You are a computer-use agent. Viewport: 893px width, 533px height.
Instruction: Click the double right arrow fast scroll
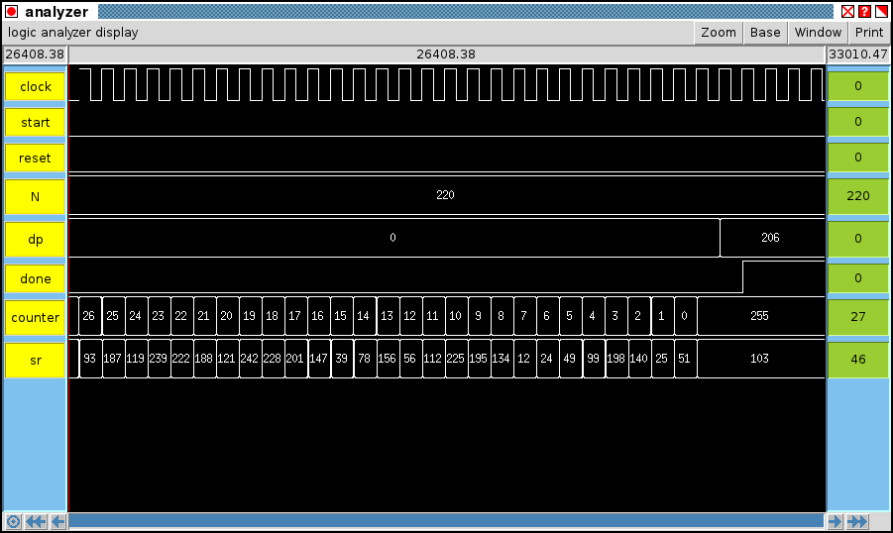857,522
